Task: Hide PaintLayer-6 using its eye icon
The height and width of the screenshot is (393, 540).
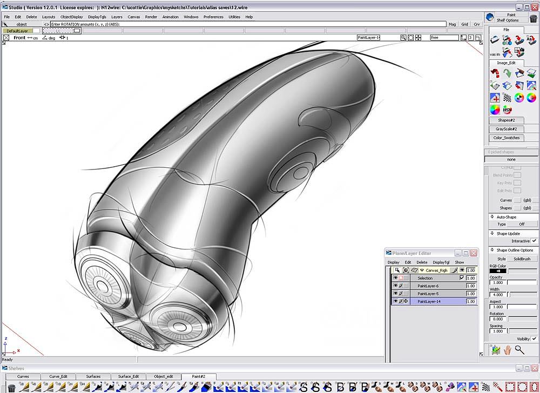Action: click(x=395, y=286)
